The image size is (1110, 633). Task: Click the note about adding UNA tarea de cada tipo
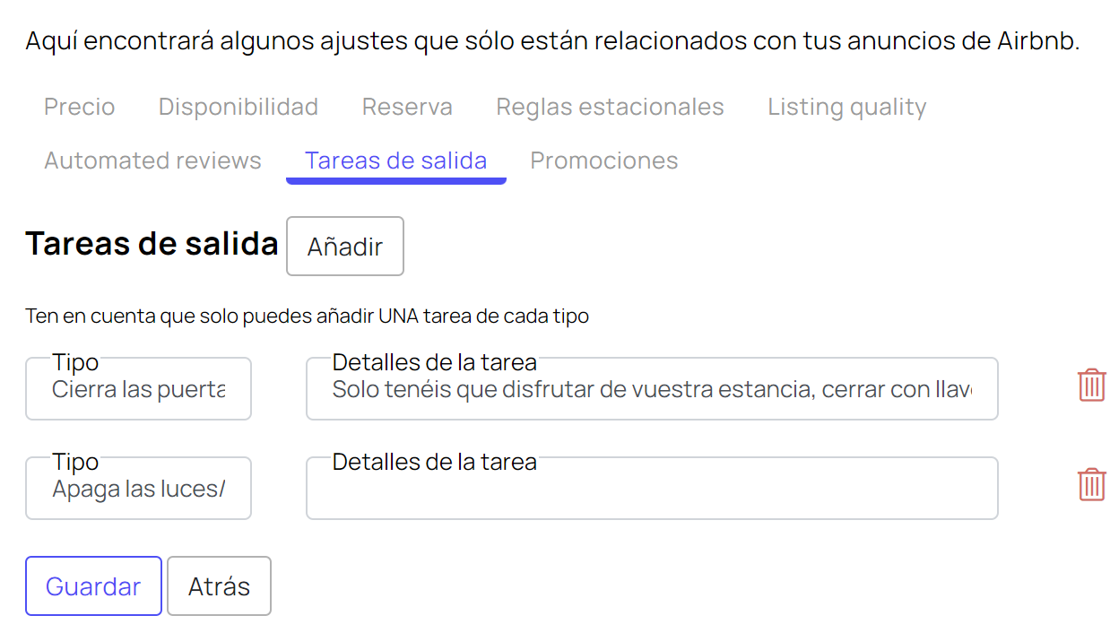click(308, 316)
